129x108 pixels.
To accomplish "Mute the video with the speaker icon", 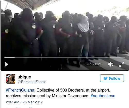I will point(110,64).
